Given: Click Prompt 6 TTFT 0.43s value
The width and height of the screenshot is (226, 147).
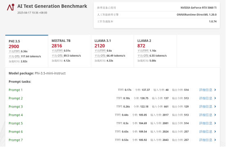Looking at the screenshot, I should [x=125, y=132].
